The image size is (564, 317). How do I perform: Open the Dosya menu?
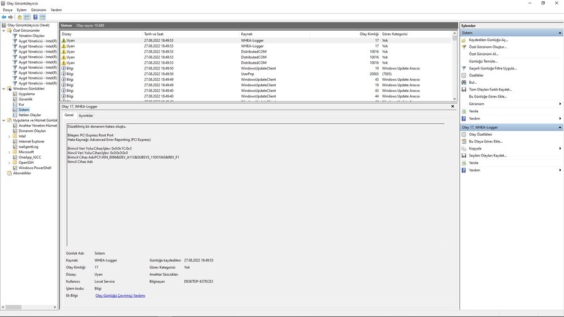pyautogui.click(x=8, y=10)
